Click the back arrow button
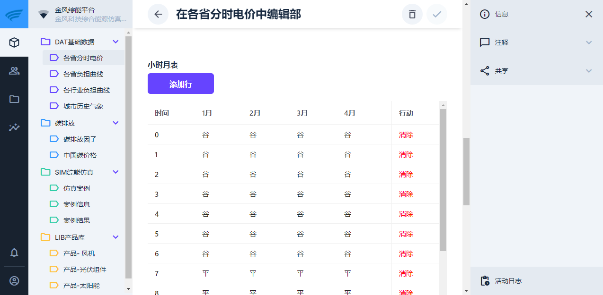The image size is (603, 295). pyautogui.click(x=158, y=14)
